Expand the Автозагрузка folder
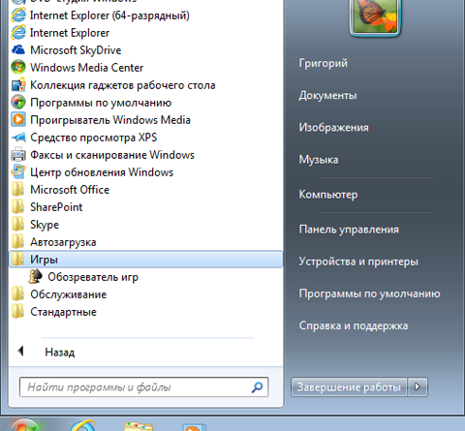The height and width of the screenshot is (431, 465). [146, 242]
